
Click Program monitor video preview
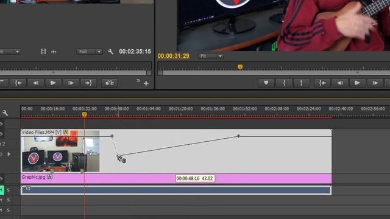(283, 26)
